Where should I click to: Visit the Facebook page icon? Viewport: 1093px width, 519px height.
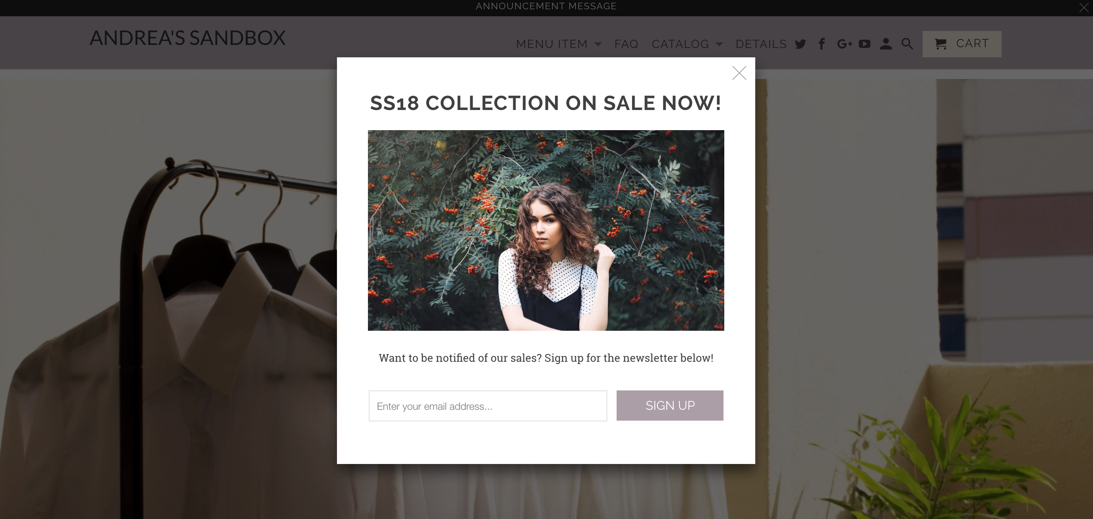point(822,44)
